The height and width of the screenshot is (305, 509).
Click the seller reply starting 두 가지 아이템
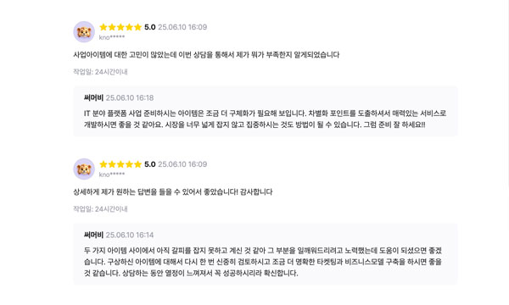point(263,262)
